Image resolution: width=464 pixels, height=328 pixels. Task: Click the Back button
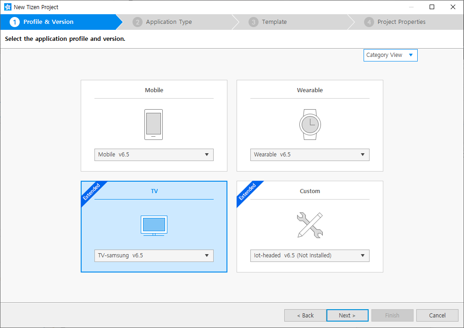pyautogui.click(x=305, y=316)
